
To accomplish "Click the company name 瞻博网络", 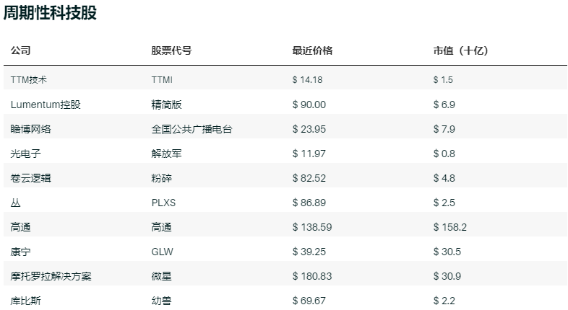I will (x=31, y=129).
